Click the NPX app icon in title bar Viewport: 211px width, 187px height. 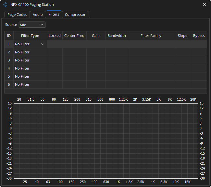point(5,5)
